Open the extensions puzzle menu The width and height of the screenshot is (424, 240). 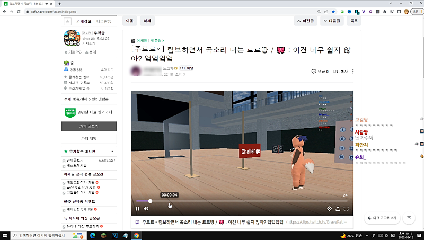point(385,12)
